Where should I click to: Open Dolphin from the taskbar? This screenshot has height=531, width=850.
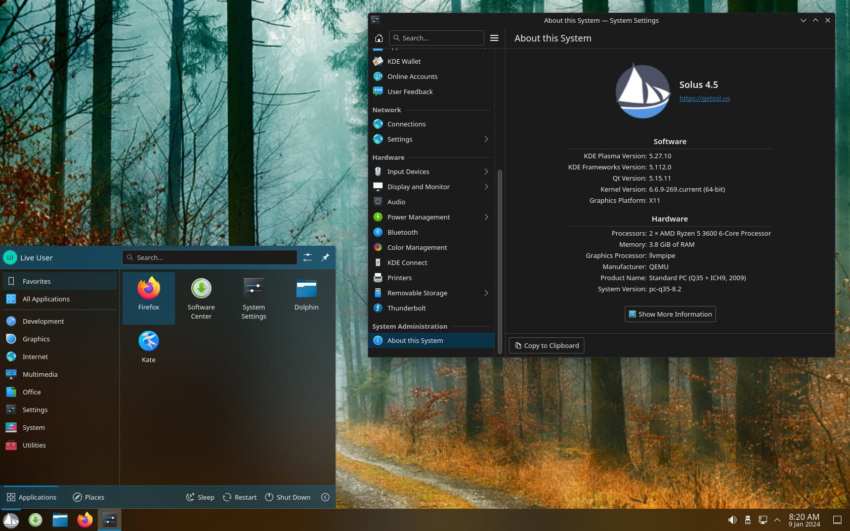click(x=60, y=520)
